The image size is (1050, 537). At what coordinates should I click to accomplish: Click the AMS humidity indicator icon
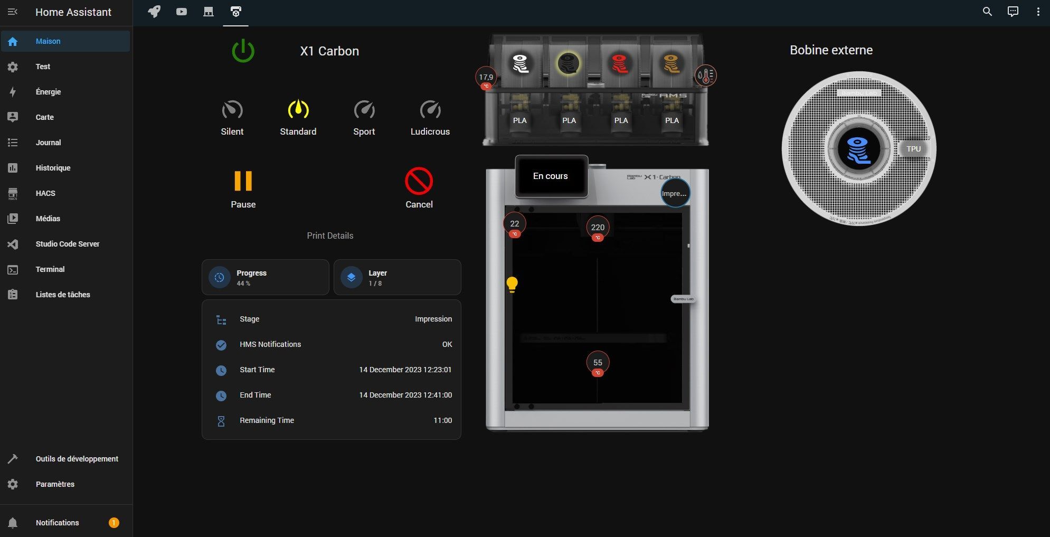click(706, 76)
